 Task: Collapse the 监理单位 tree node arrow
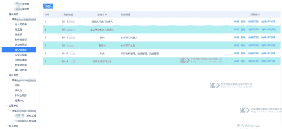pyautogui.click(x=7, y=106)
